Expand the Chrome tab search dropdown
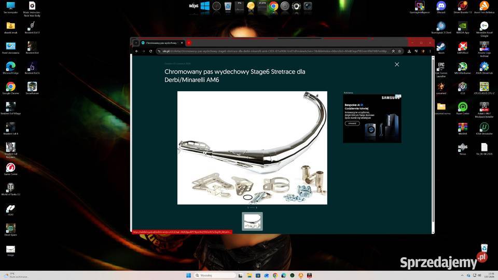 point(136,43)
